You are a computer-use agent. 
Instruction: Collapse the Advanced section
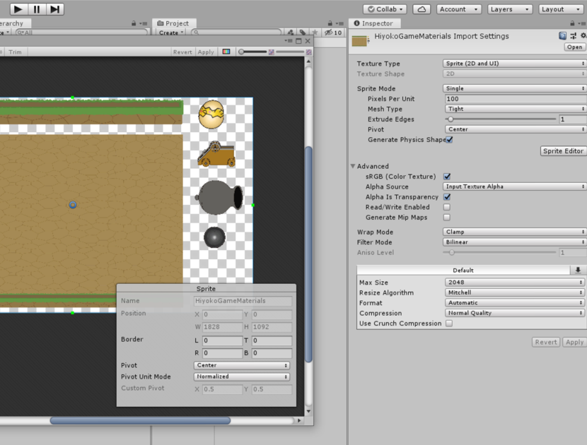tap(353, 165)
